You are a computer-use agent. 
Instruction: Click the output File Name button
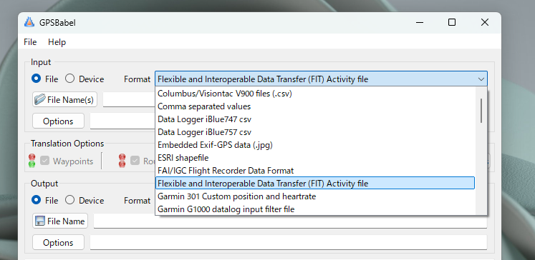(60, 221)
